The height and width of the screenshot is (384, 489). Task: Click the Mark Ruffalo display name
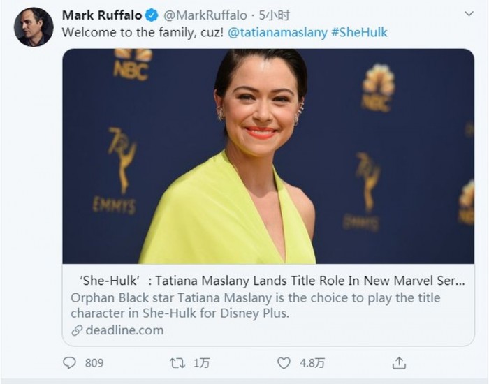click(x=102, y=15)
